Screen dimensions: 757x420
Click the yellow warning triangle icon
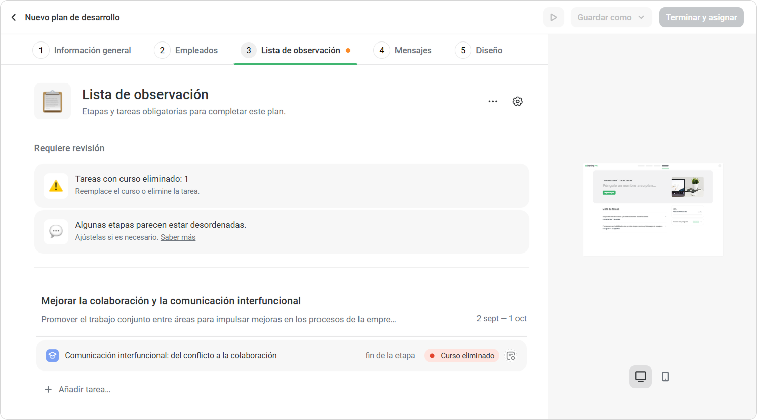56,186
